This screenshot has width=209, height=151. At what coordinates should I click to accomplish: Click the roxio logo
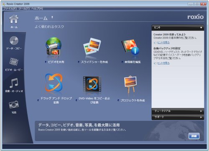tap(196, 17)
